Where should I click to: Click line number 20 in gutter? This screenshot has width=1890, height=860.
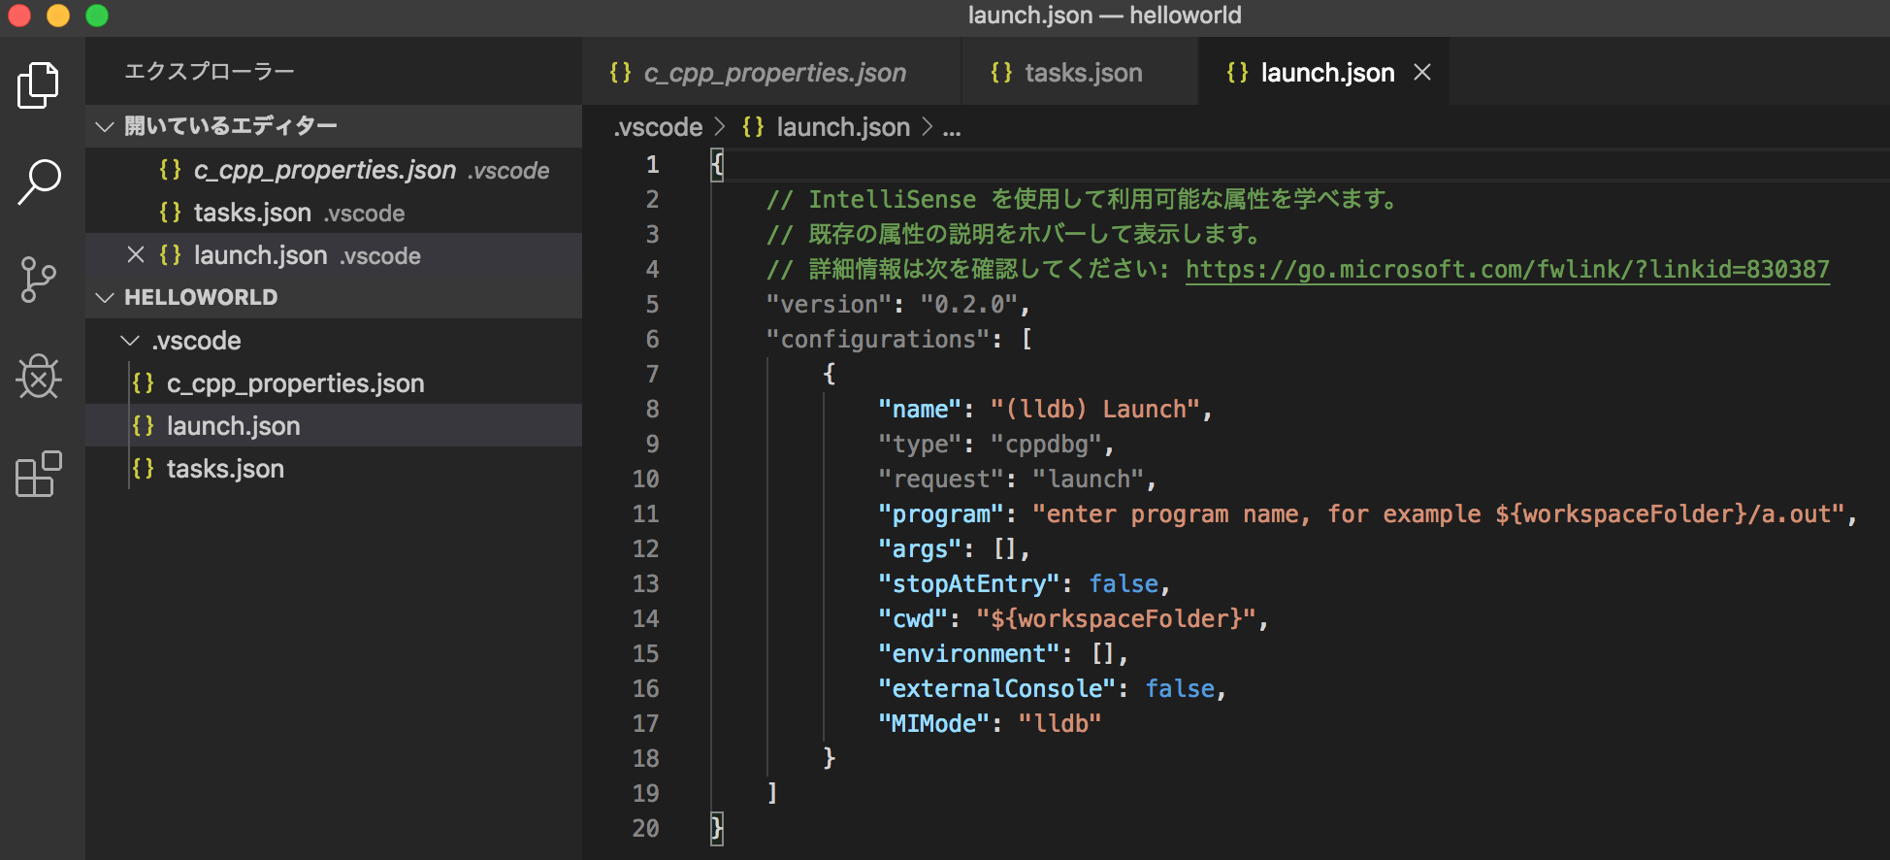click(x=645, y=828)
